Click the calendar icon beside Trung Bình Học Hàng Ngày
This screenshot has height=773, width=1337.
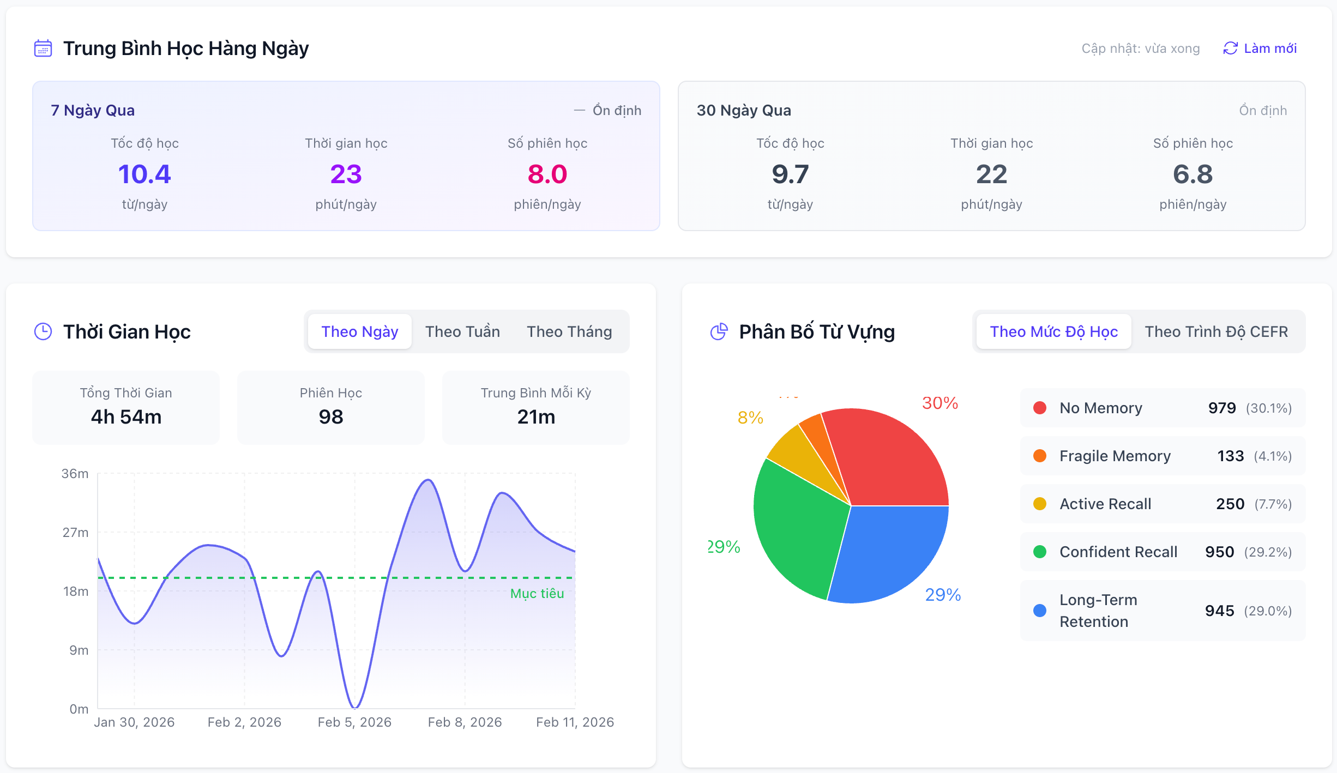coord(43,49)
